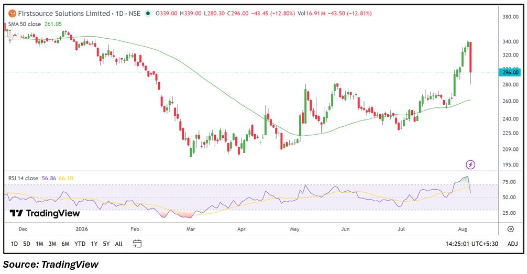
Task: Select the 1M time range
Action: pyautogui.click(x=39, y=244)
